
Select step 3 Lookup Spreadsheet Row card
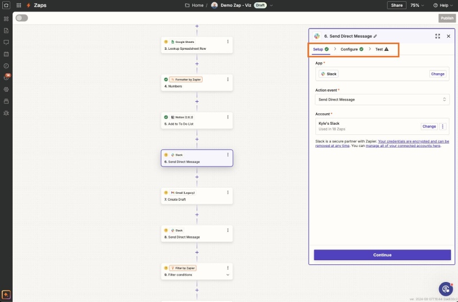point(197,45)
